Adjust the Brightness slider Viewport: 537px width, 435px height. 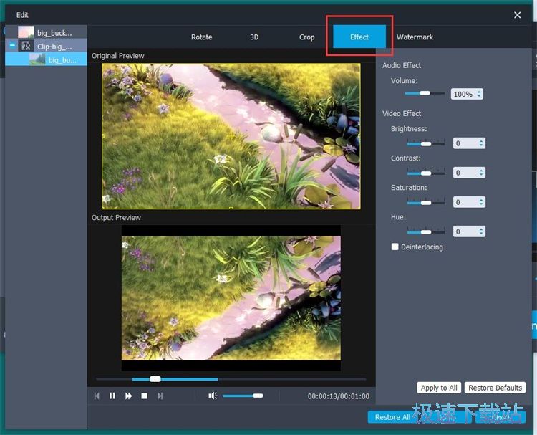(x=426, y=143)
